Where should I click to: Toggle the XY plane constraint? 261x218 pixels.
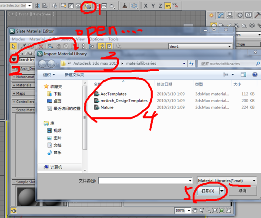coord(168,6)
